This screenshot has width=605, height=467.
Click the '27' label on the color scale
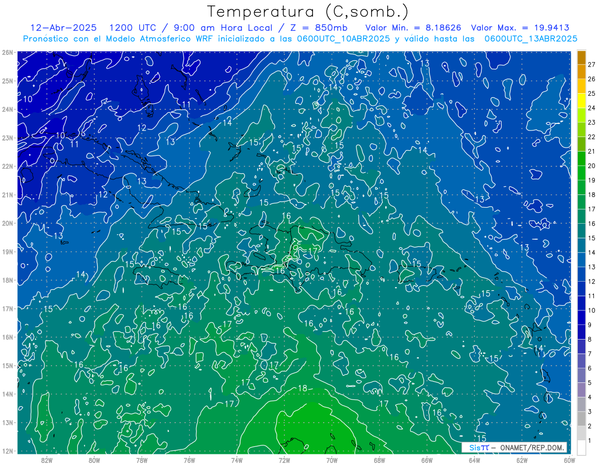[591, 64]
